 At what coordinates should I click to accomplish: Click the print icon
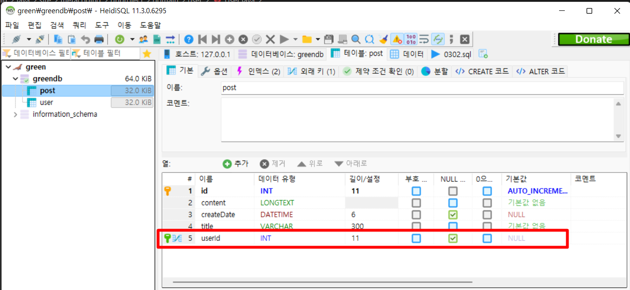pyautogui.click(x=99, y=39)
